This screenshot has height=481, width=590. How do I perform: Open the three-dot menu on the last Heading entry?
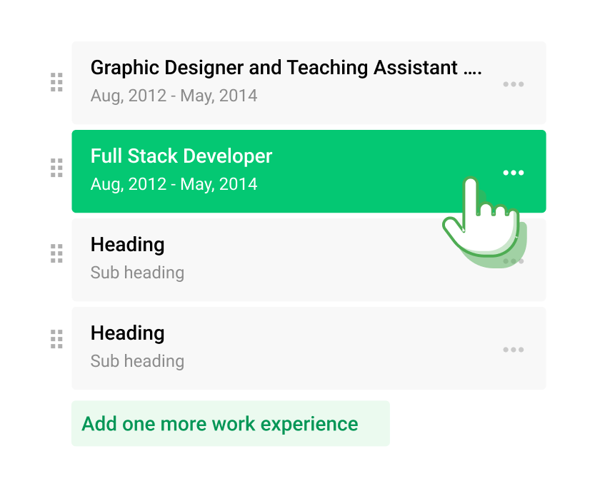(513, 350)
